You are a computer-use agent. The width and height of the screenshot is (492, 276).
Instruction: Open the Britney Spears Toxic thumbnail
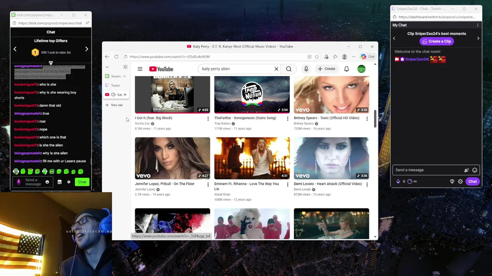(x=331, y=94)
